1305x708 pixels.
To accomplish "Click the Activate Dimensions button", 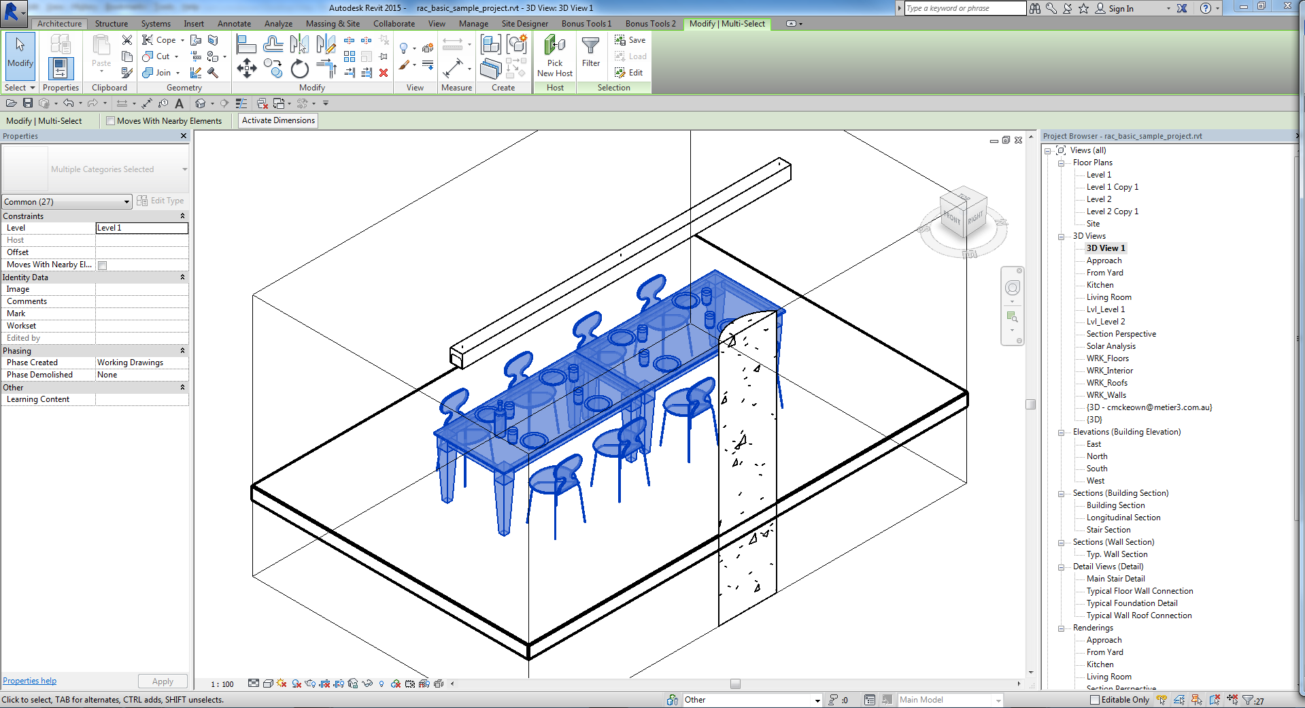I will [277, 120].
